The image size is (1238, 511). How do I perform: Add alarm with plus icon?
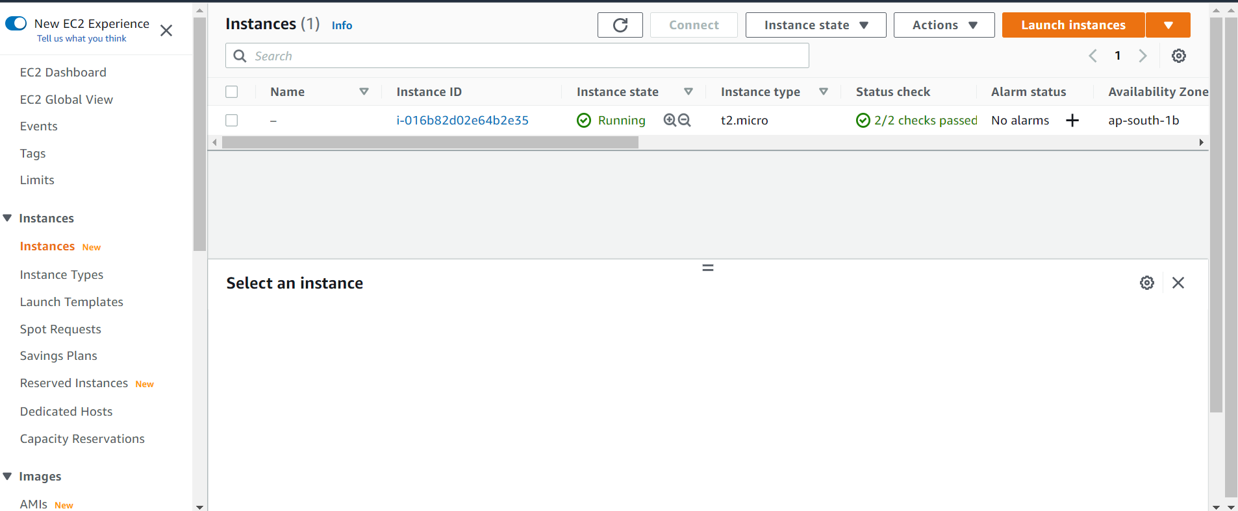pos(1072,120)
